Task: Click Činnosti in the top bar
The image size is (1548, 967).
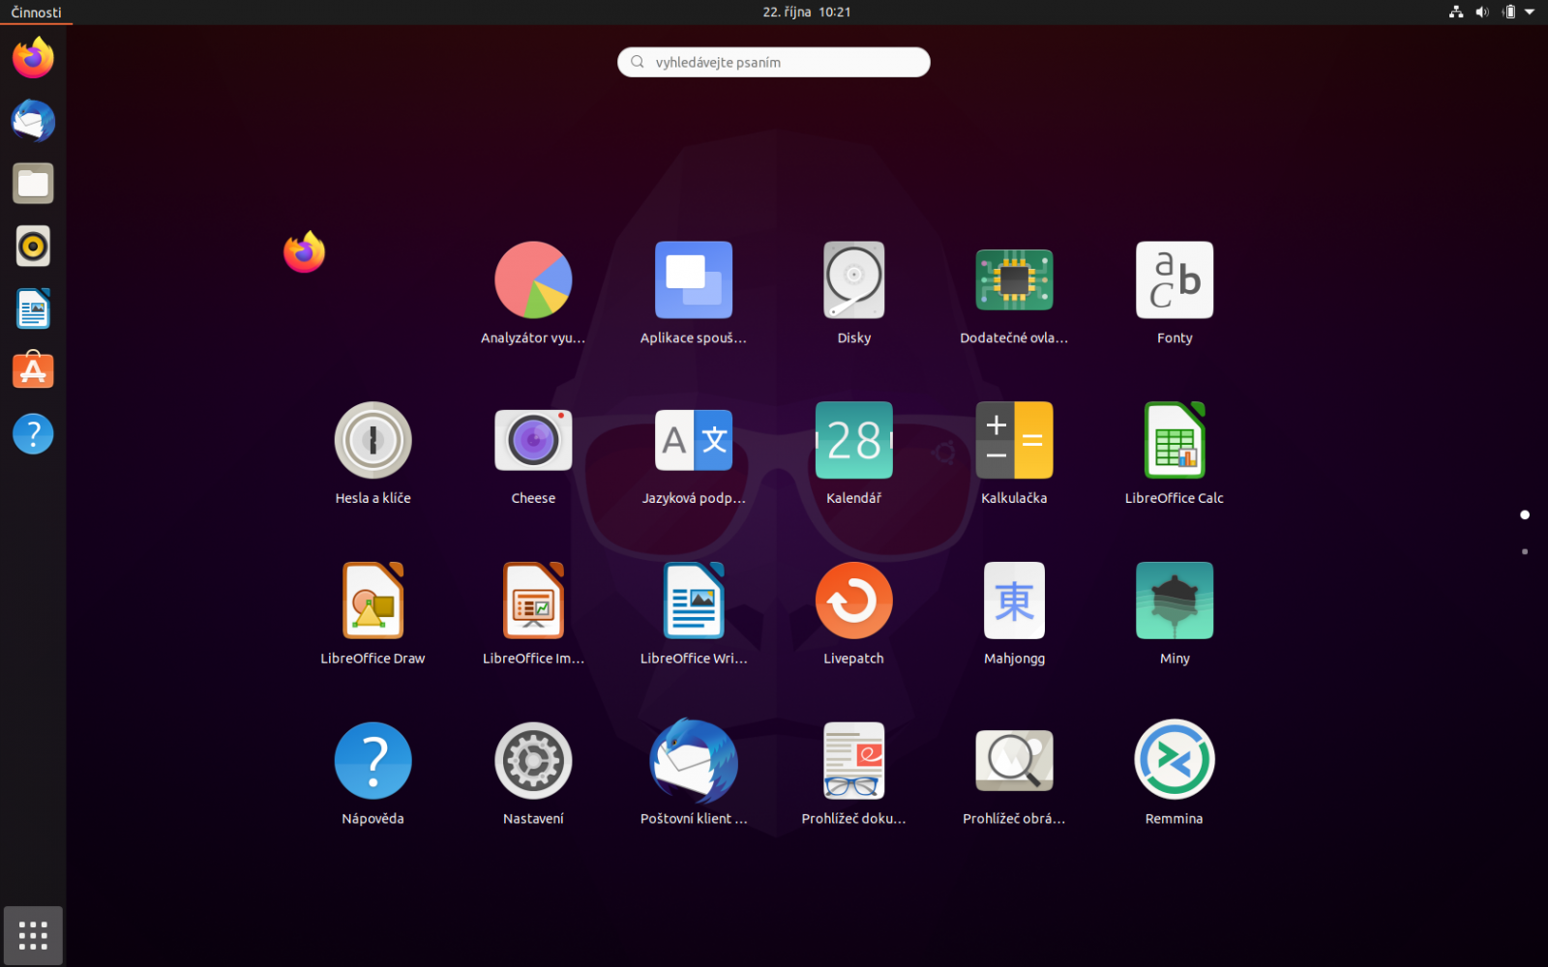Action: [34, 13]
